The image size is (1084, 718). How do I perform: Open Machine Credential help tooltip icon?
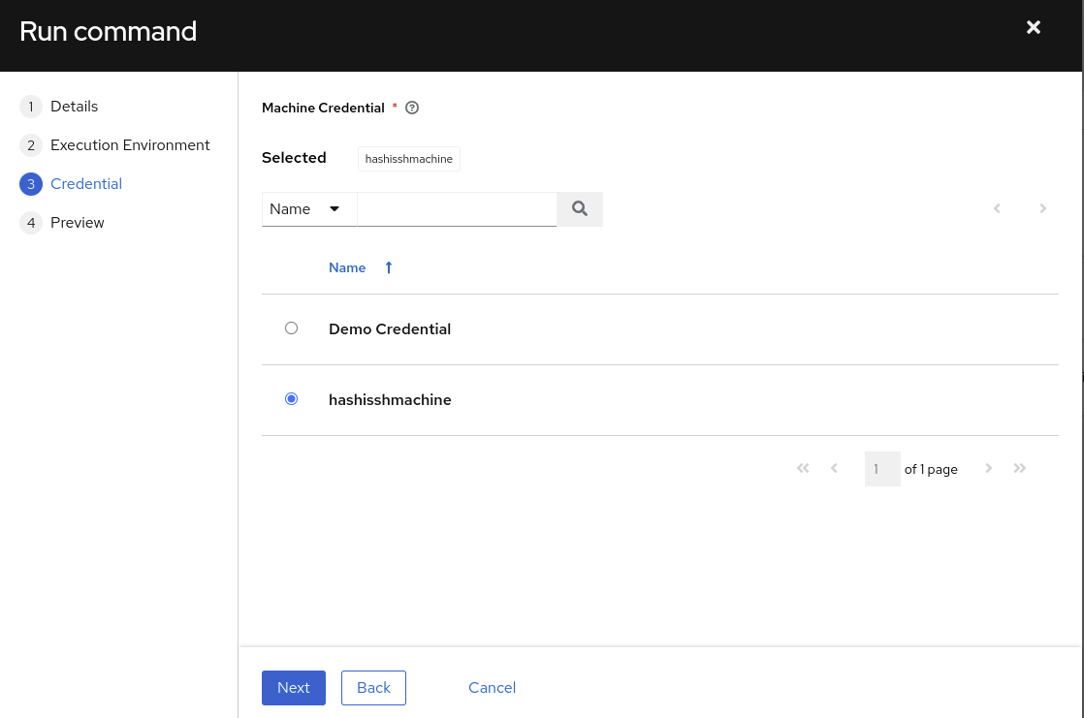click(x=412, y=108)
